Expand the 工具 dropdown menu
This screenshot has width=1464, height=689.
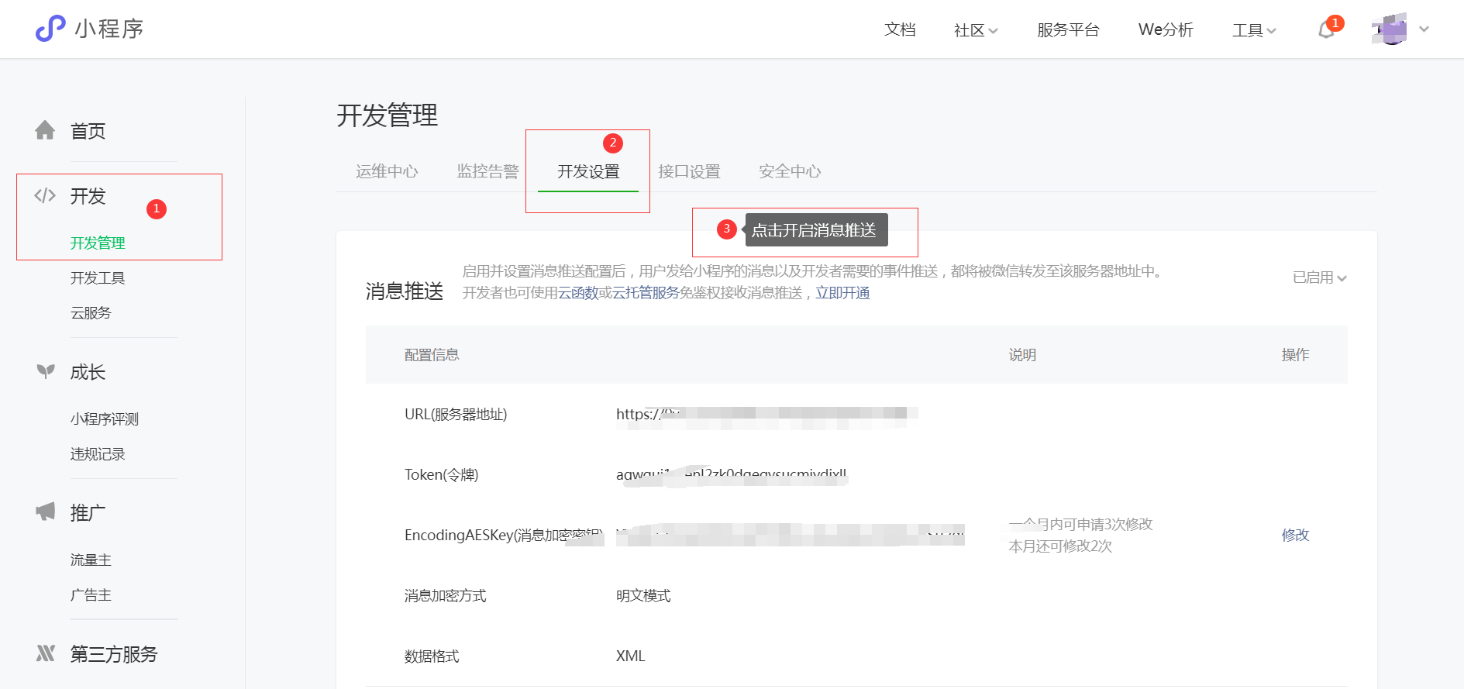click(x=1254, y=30)
